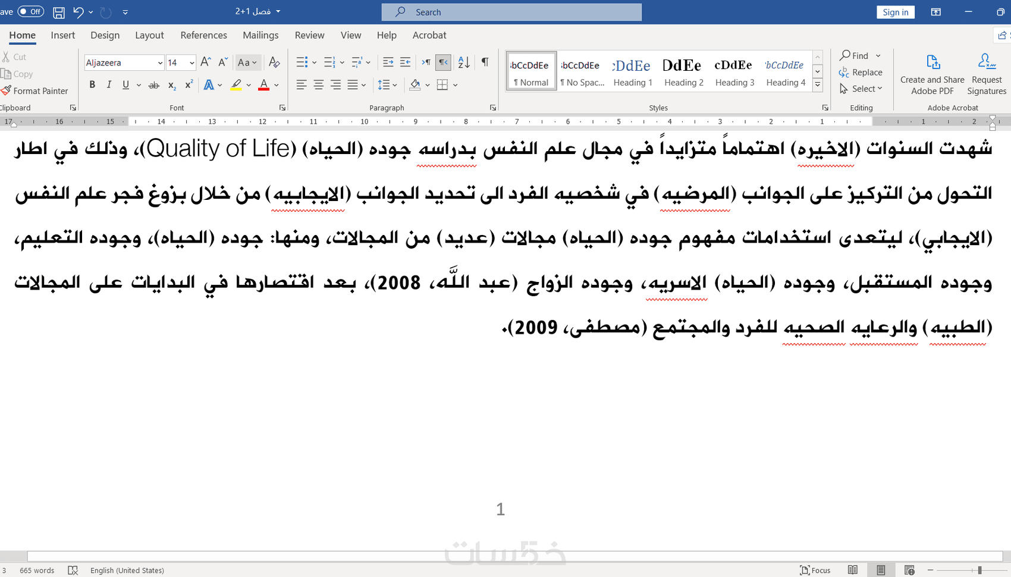This screenshot has width=1011, height=577.
Task: Open the Insert tab
Action: [63, 35]
